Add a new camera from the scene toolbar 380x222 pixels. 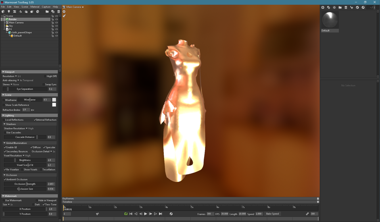coord(15,11)
